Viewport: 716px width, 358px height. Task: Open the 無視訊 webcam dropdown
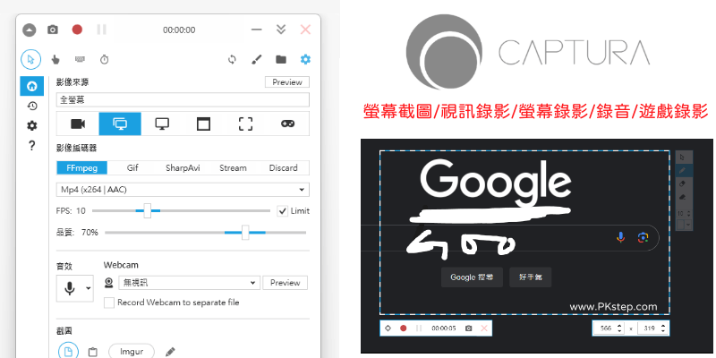(189, 283)
